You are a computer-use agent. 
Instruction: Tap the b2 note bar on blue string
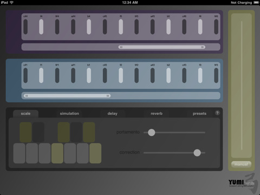tap(168, 75)
